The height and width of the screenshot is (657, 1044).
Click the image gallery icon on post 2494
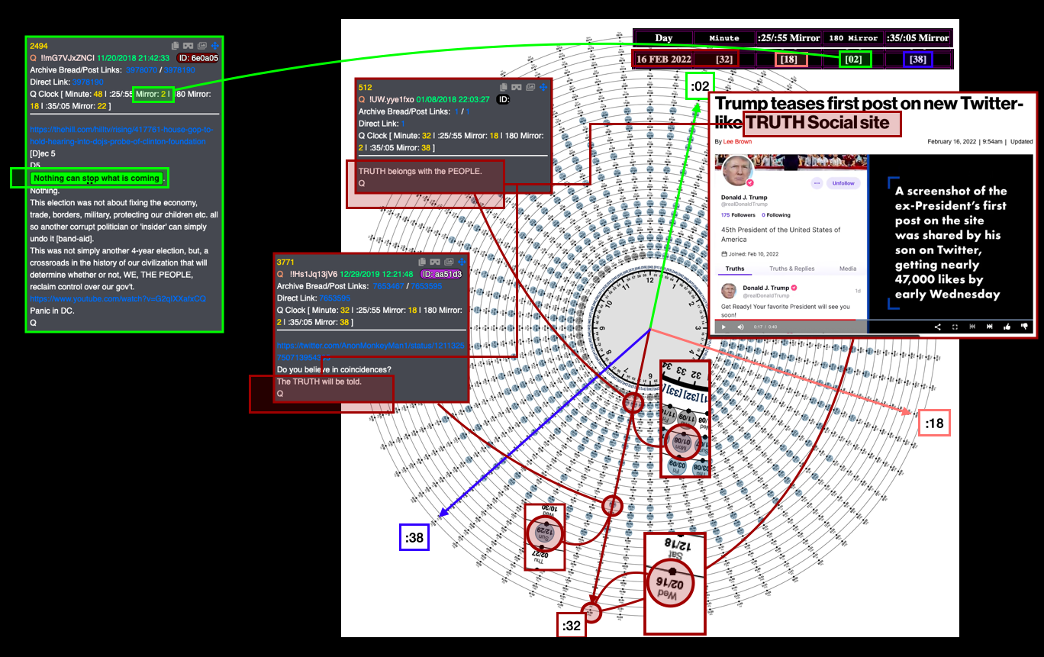(202, 46)
